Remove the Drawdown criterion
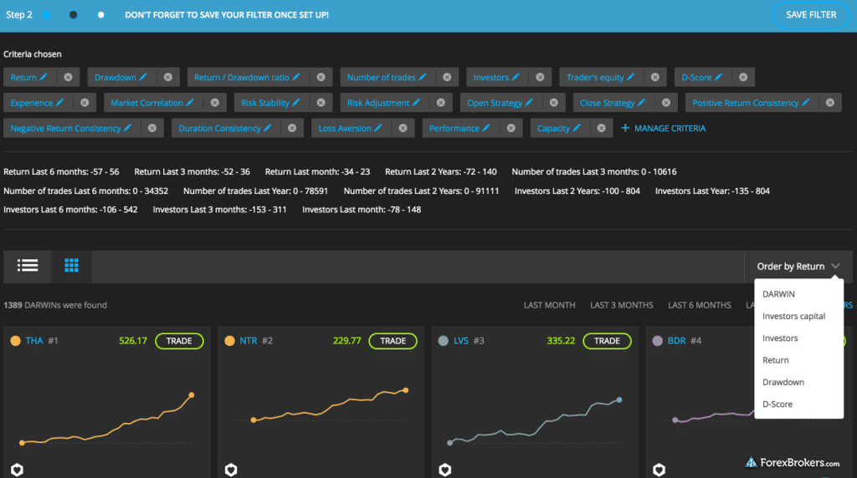Screen dimensions: 857x478 (x=167, y=78)
